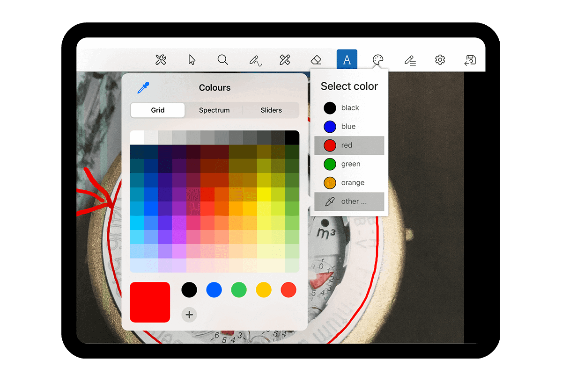Viewport: 562px width, 381px height.
Task: Pick the eraser tool
Action: 316,60
